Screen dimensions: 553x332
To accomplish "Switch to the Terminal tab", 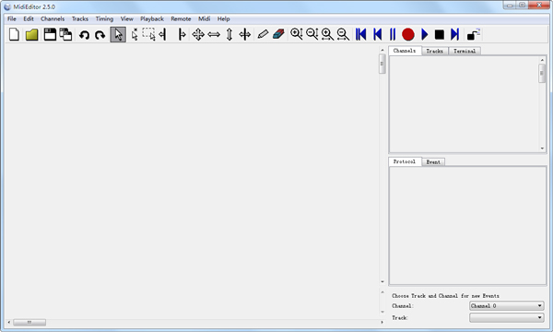I will pos(465,51).
